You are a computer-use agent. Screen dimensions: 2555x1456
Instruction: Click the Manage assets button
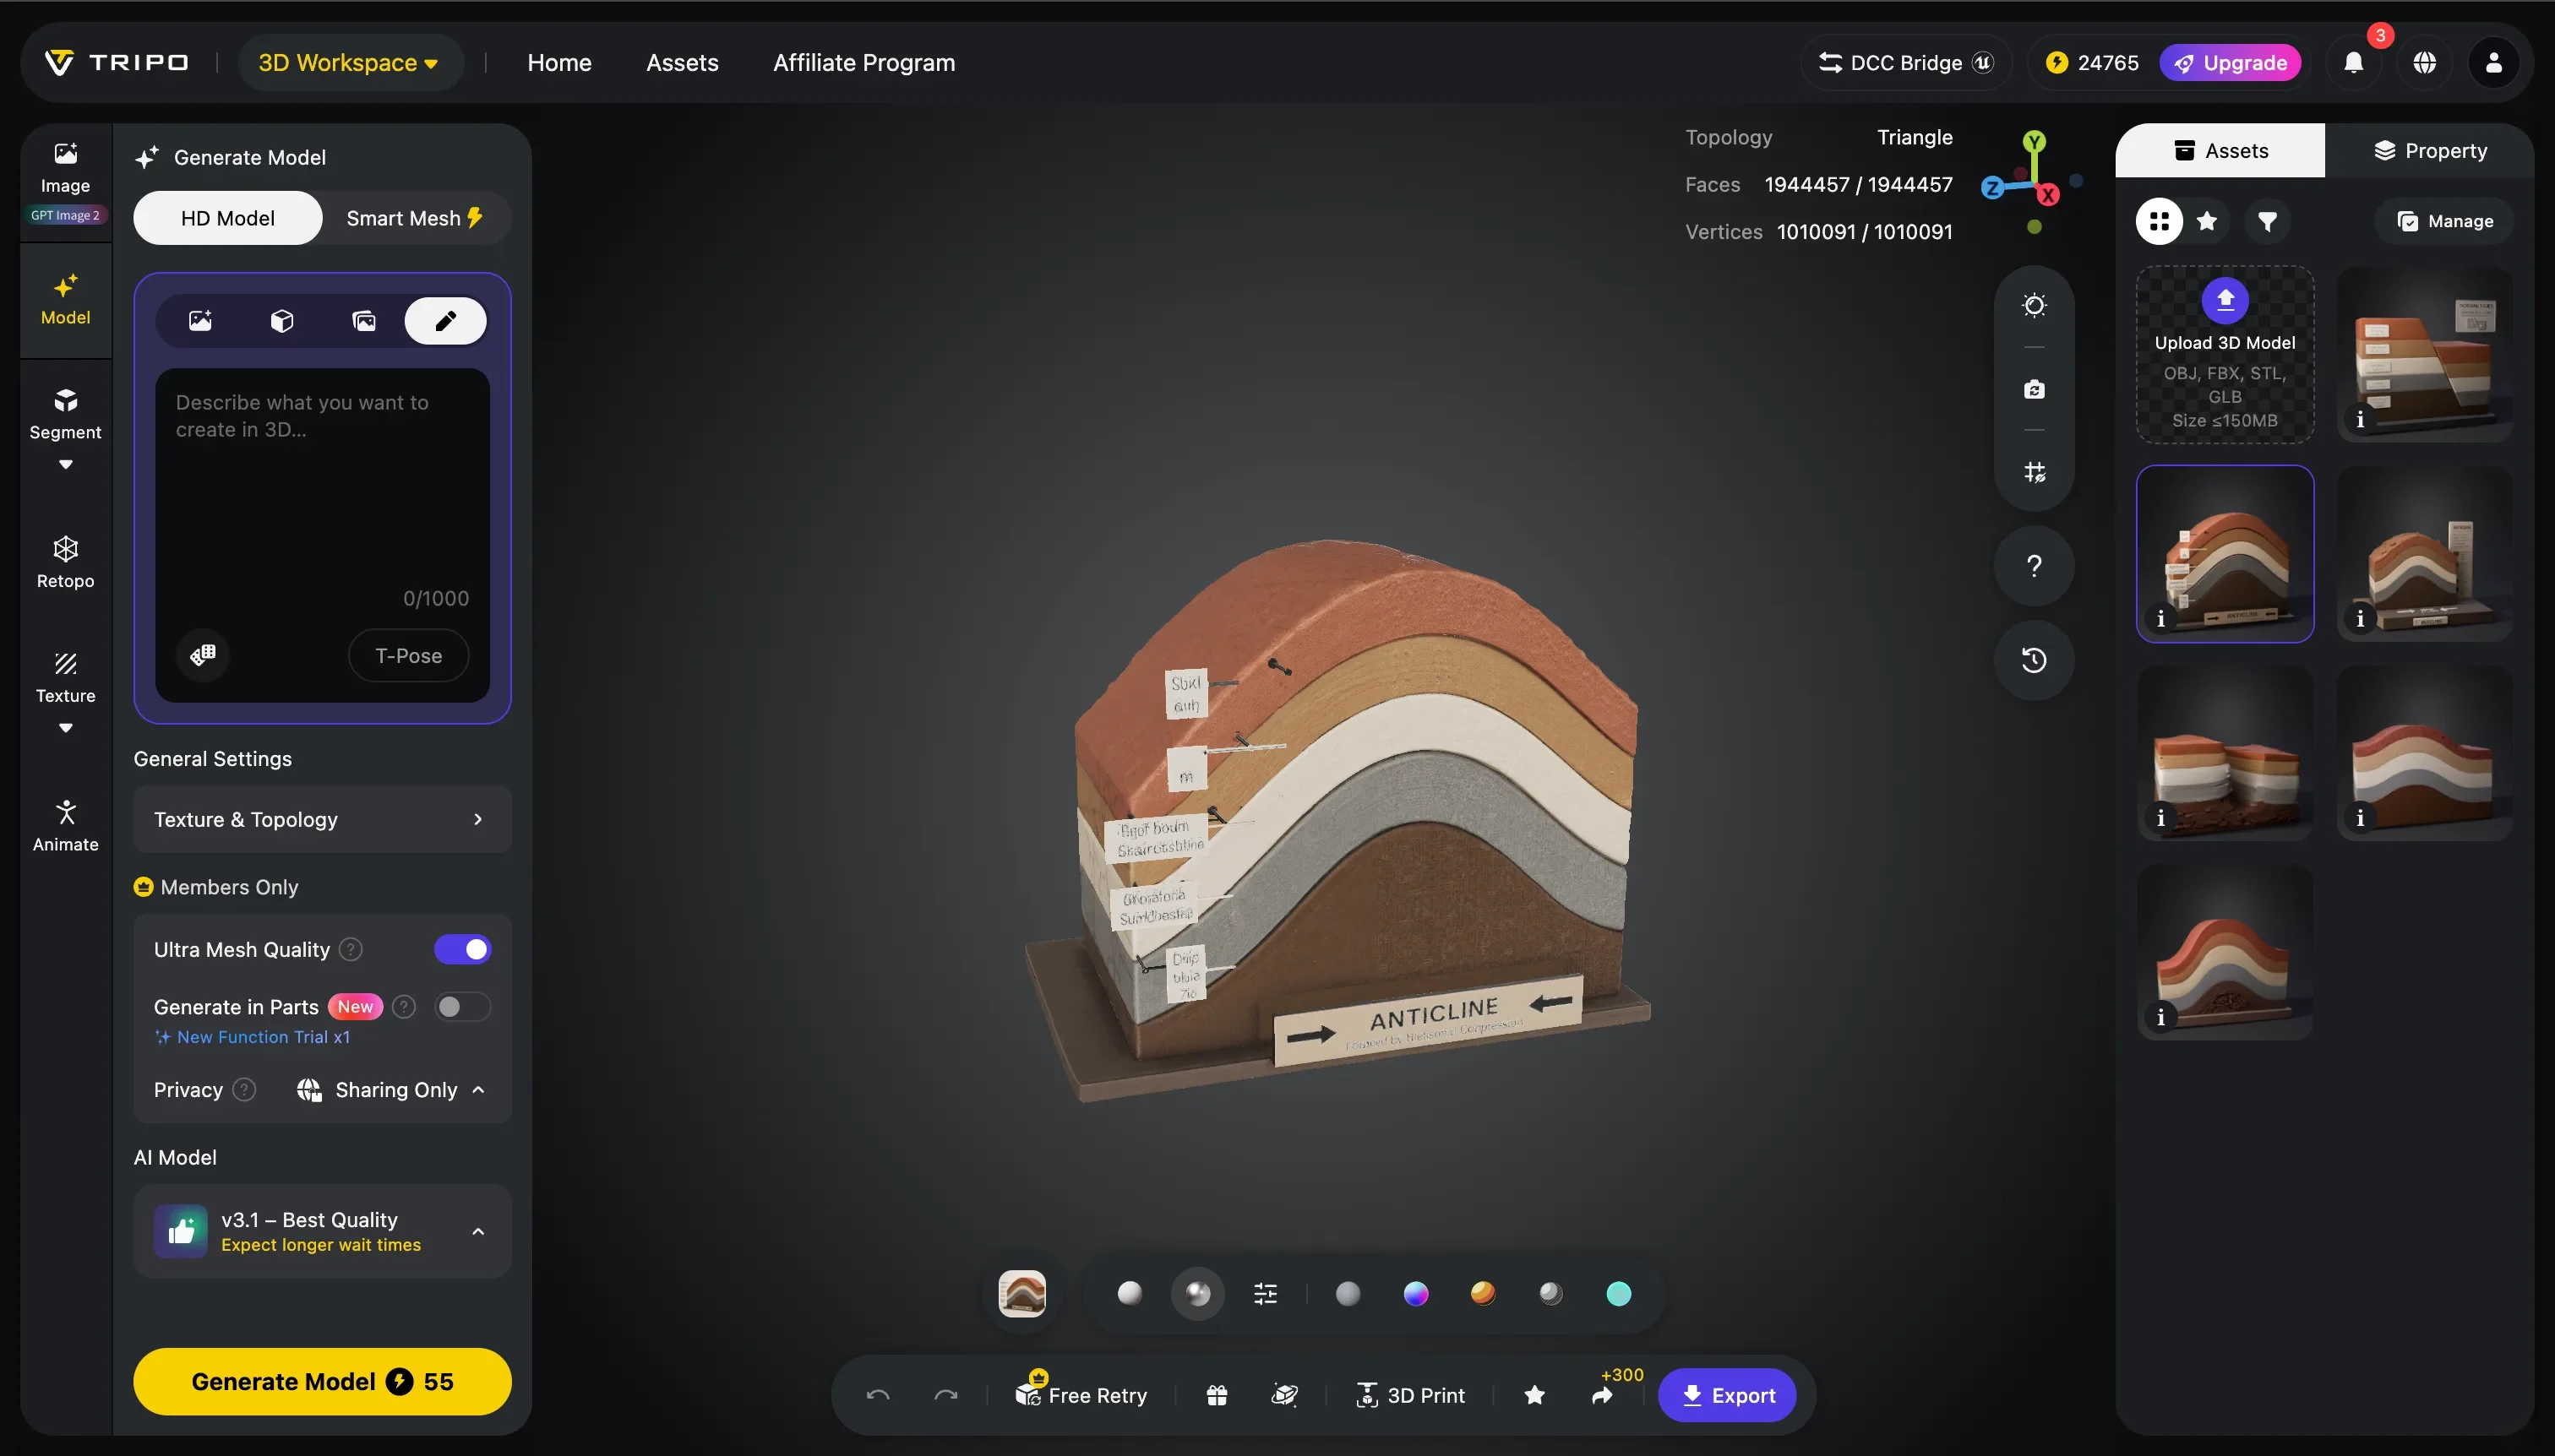(2445, 221)
